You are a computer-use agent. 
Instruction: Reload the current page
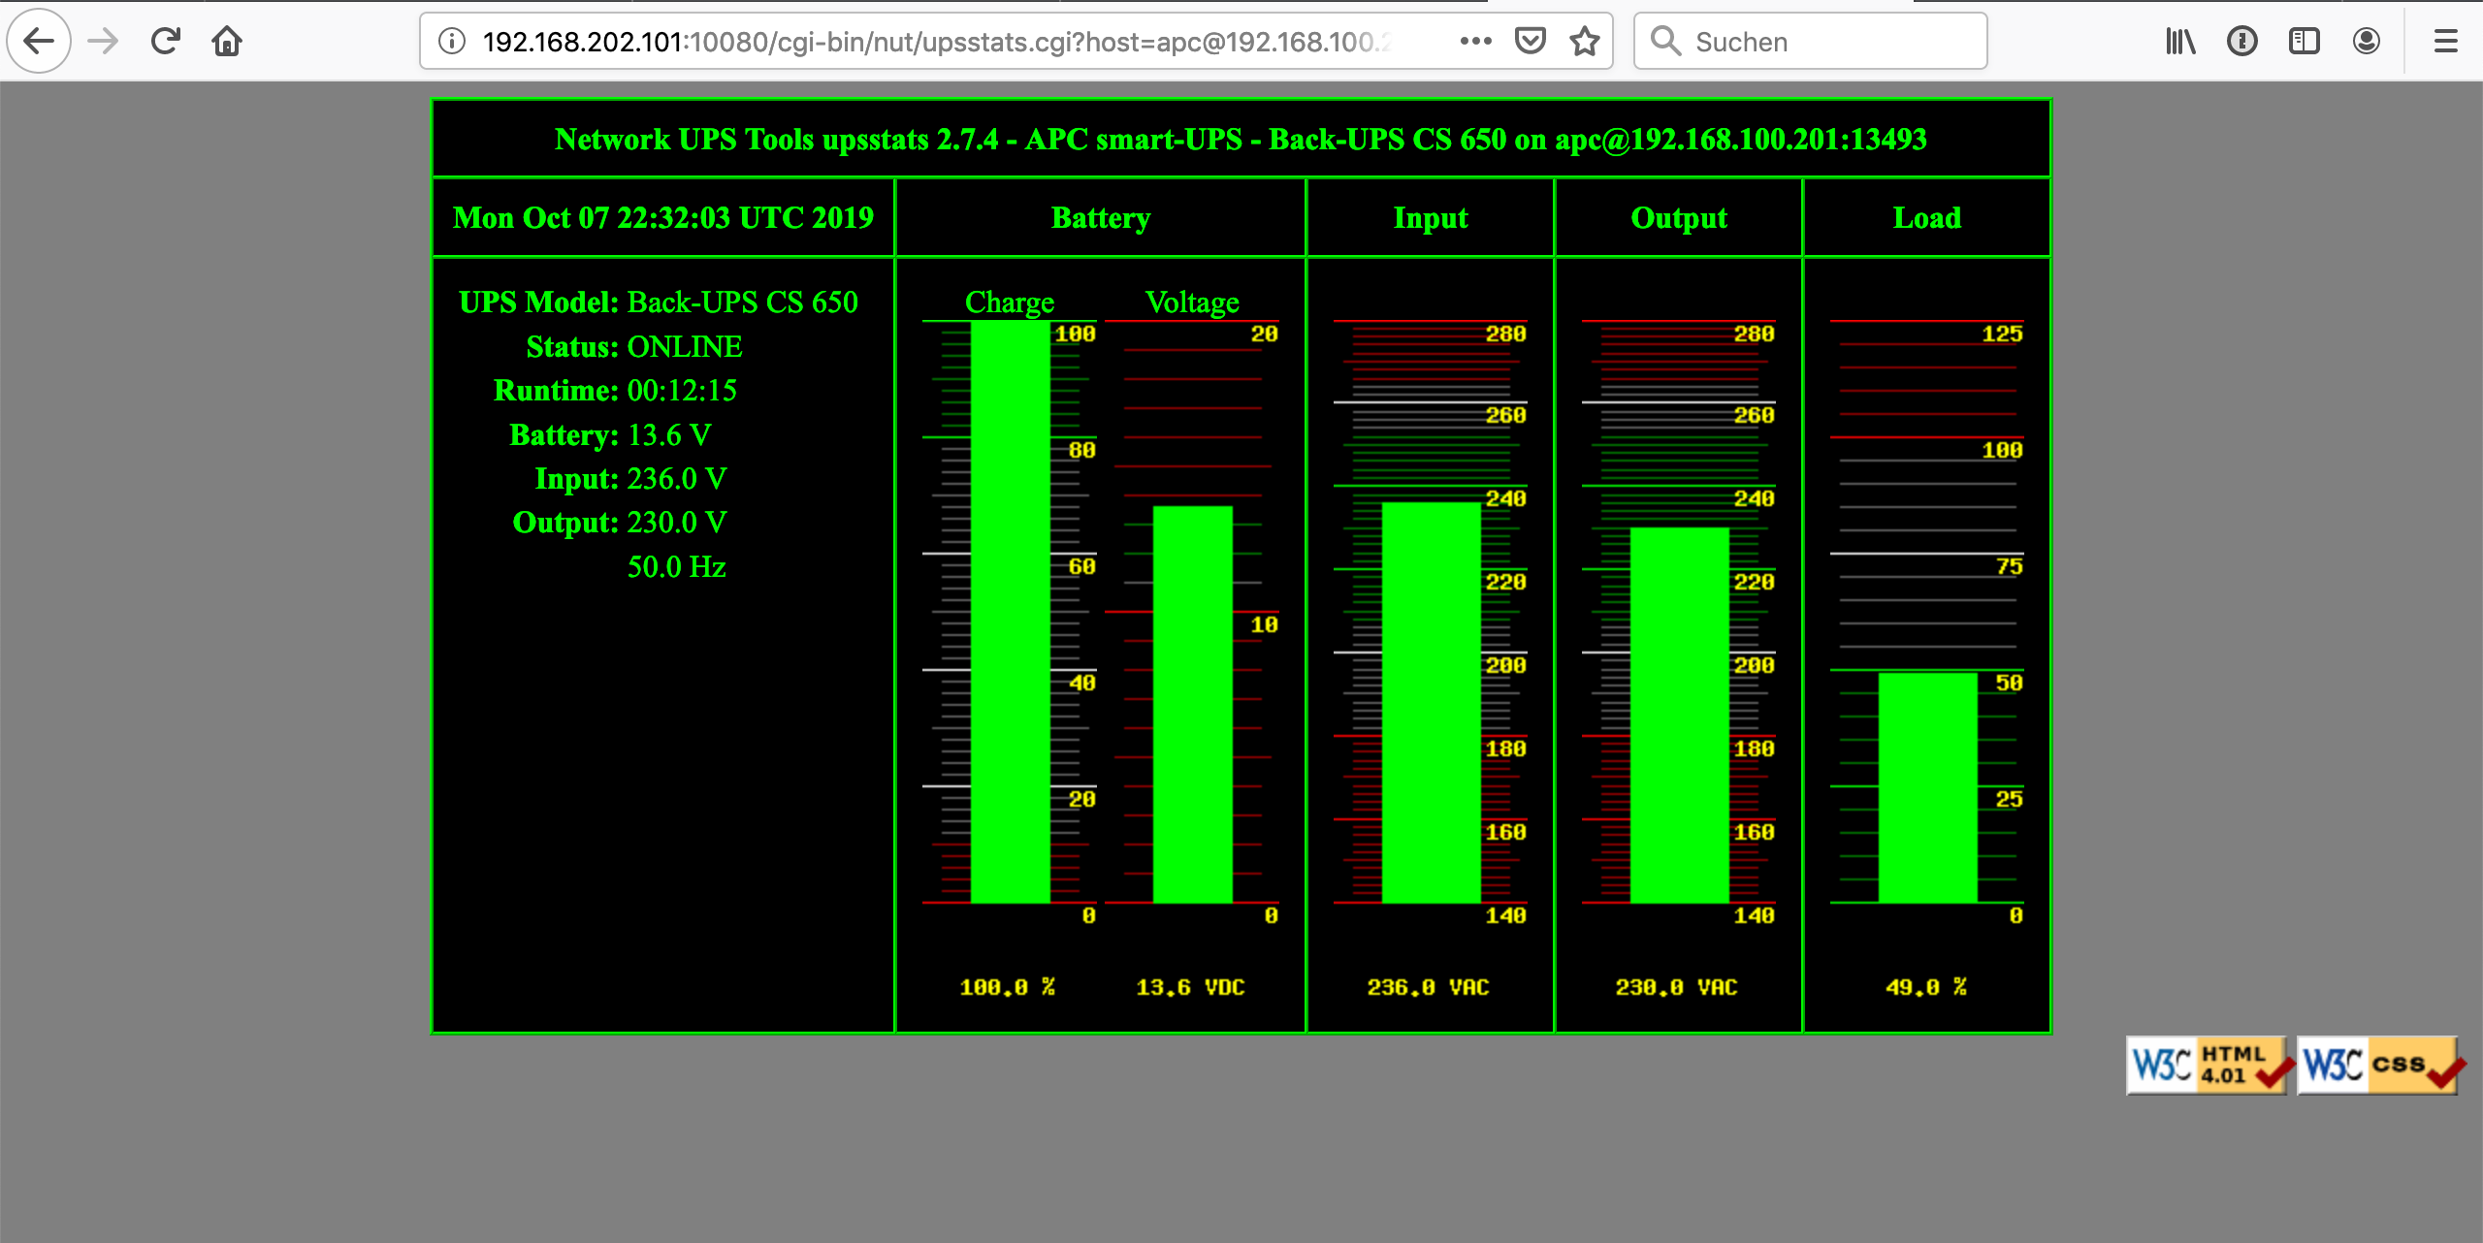pos(166,41)
